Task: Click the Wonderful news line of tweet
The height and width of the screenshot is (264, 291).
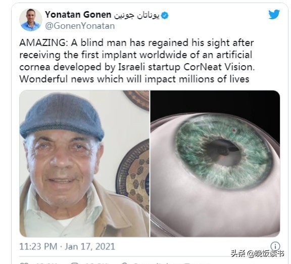Action: [134, 79]
